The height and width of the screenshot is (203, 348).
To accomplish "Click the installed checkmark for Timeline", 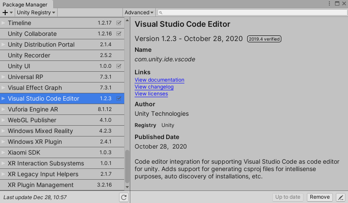I will pyautogui.click(x=119, y=23).
